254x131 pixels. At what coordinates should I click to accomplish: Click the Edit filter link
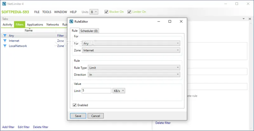(x=23, y=127)
